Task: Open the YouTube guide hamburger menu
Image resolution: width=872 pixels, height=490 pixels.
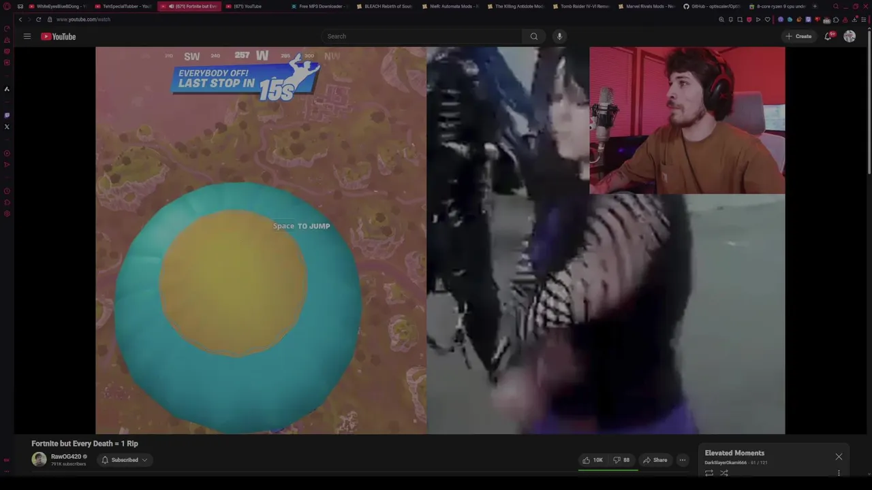Action: coord(27,36)
